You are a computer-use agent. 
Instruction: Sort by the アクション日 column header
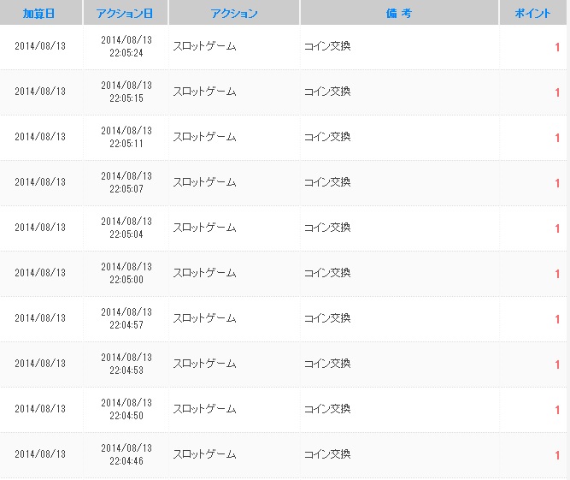coord(126,14)
